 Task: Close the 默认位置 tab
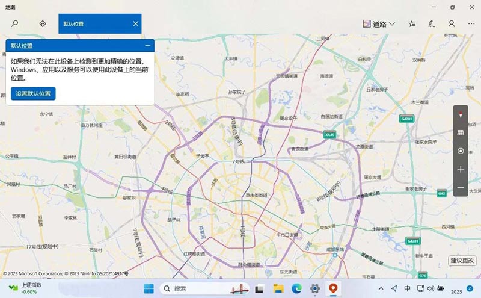coord(136,24)
